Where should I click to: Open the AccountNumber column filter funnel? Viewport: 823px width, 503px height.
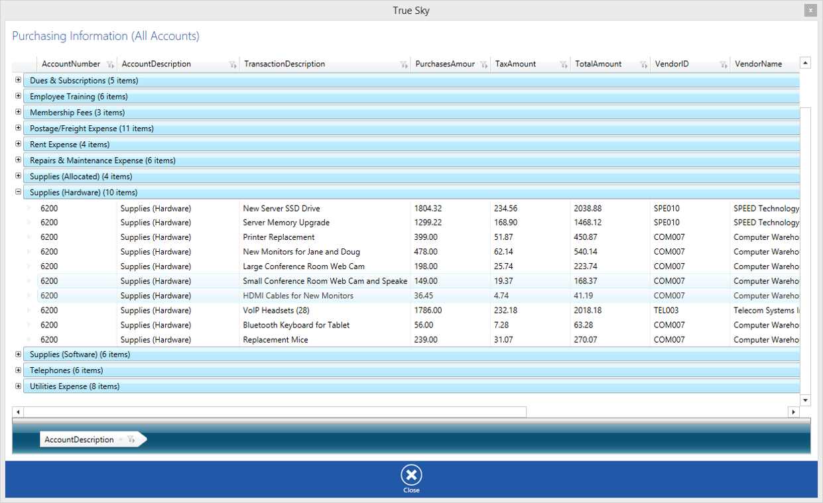tap(111, 64)
